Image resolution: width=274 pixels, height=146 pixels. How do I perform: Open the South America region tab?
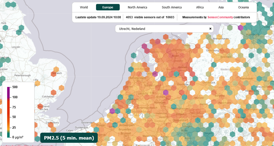pos(172,7)
